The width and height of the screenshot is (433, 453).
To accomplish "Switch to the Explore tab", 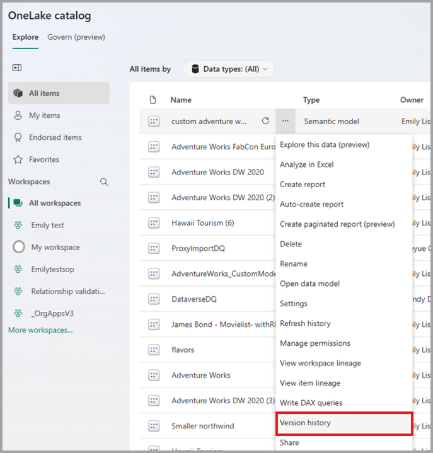I will point(25,37).
